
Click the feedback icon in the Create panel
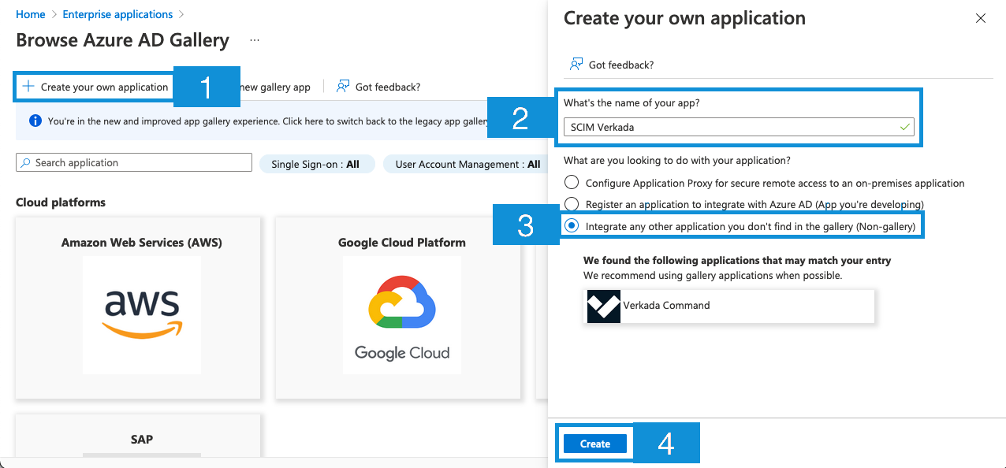point(576,65)
